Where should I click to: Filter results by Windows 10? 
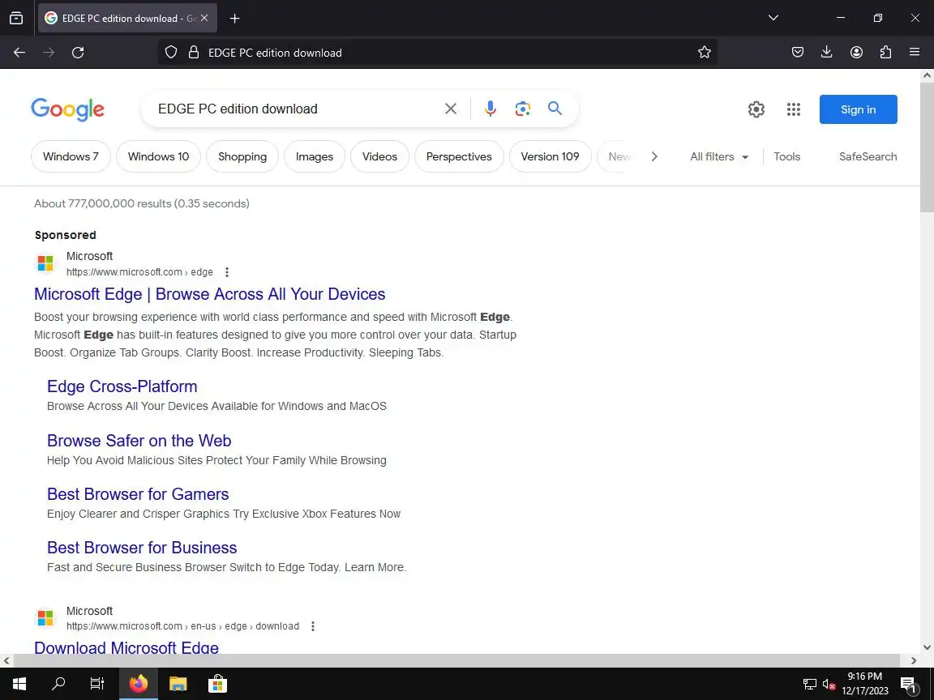coord(158,156)
